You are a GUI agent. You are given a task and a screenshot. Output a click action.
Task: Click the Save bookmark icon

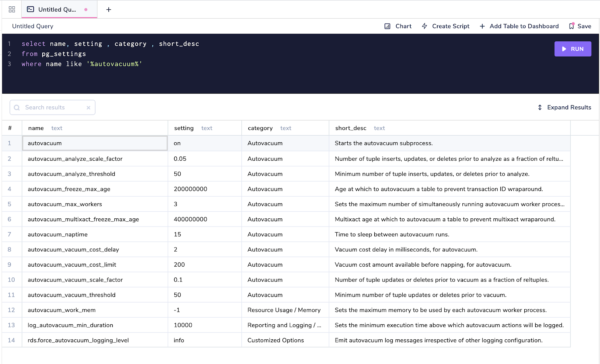click(x=571, y=26)
